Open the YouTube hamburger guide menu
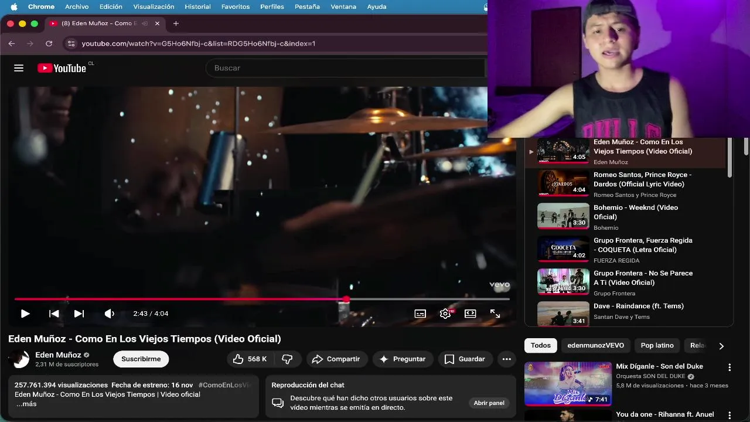 coord(19,68)
